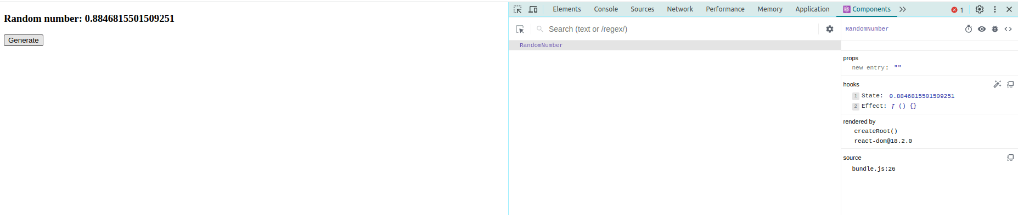Click the RandomNumber header in details pane
Viewport: 1018px width, 215px height.
867,29
